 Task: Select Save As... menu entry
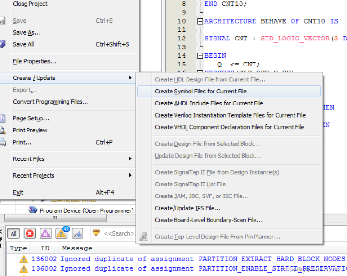tap(27, 32)
